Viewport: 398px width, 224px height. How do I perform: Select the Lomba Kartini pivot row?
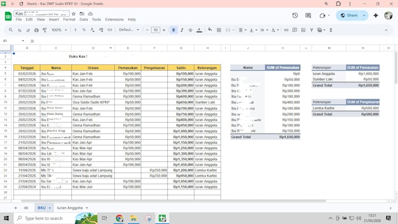coord(345,108)
